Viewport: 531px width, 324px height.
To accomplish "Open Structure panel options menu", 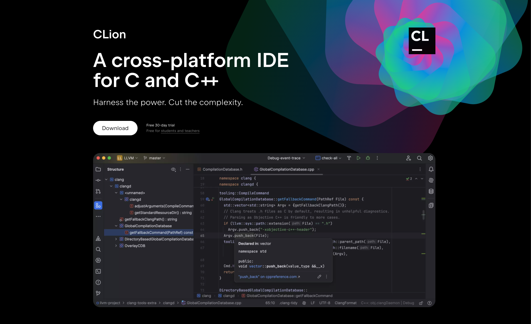I will pyautogui.click(x=180, y=169).
